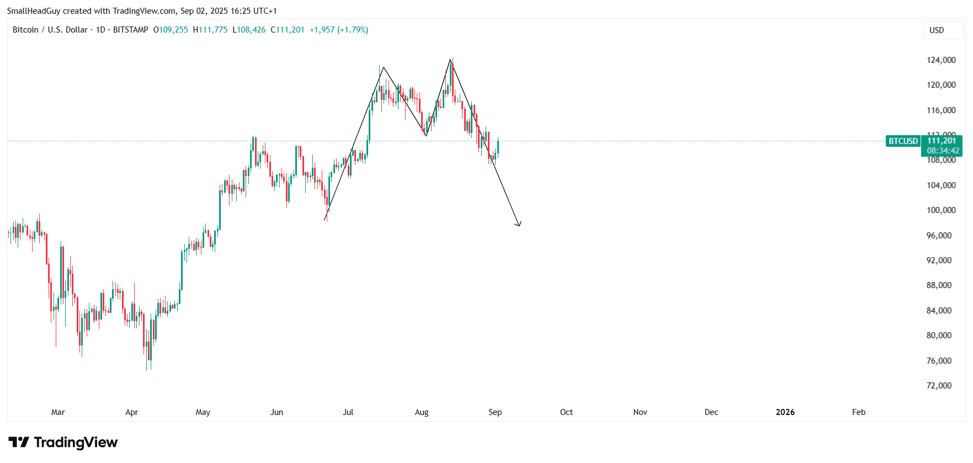Click the low value L108,426

tap(249, 30)
